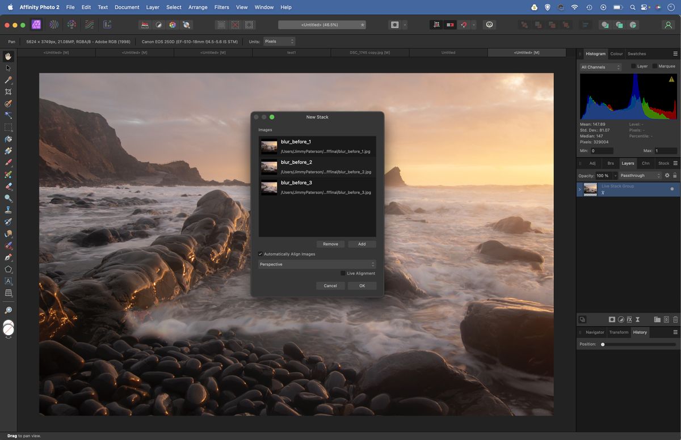Delete the selected layer via trash icon
This screenshot has height=440, width=681.
coord(675,319)
